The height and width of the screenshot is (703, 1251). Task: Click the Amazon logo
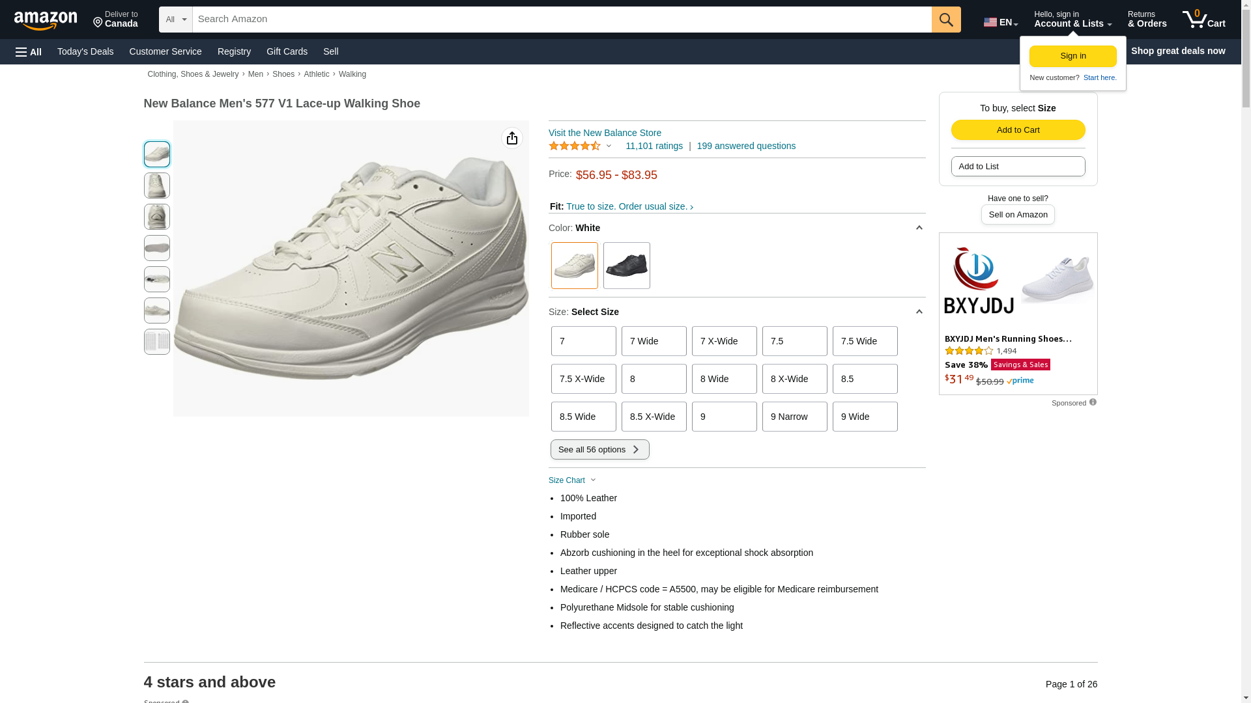46,21
